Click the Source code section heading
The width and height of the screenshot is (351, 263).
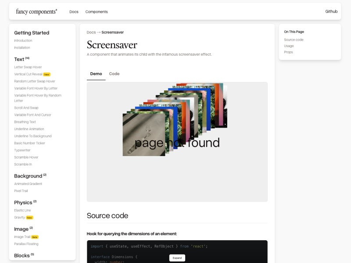point(107,216)
